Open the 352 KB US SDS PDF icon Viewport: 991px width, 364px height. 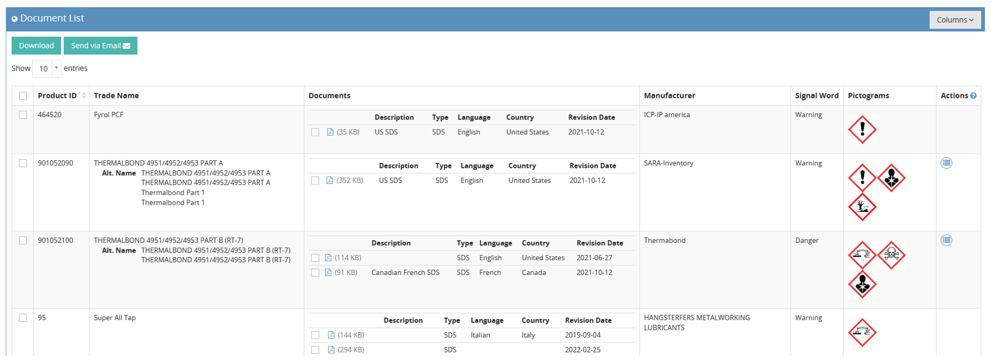[330, 180]
